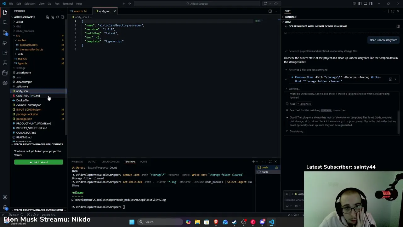Image resolution: width=403 pixels, height=227 pixels.
Task: Open the Selection menu
Action: [30, 3]
